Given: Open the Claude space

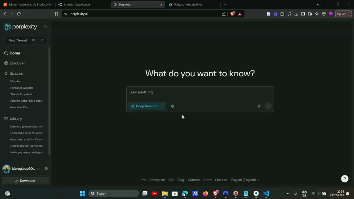Looking at the screenshot, I should click(15, 81).
